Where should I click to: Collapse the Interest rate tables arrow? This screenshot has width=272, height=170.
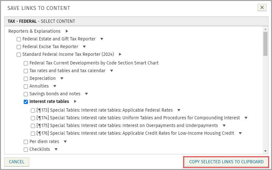[x=75, y=102]
